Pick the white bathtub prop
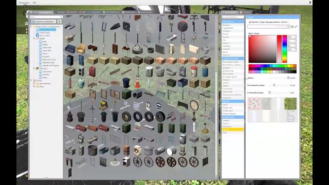Viewport: 329px width, 185px height. pos(171,38)
